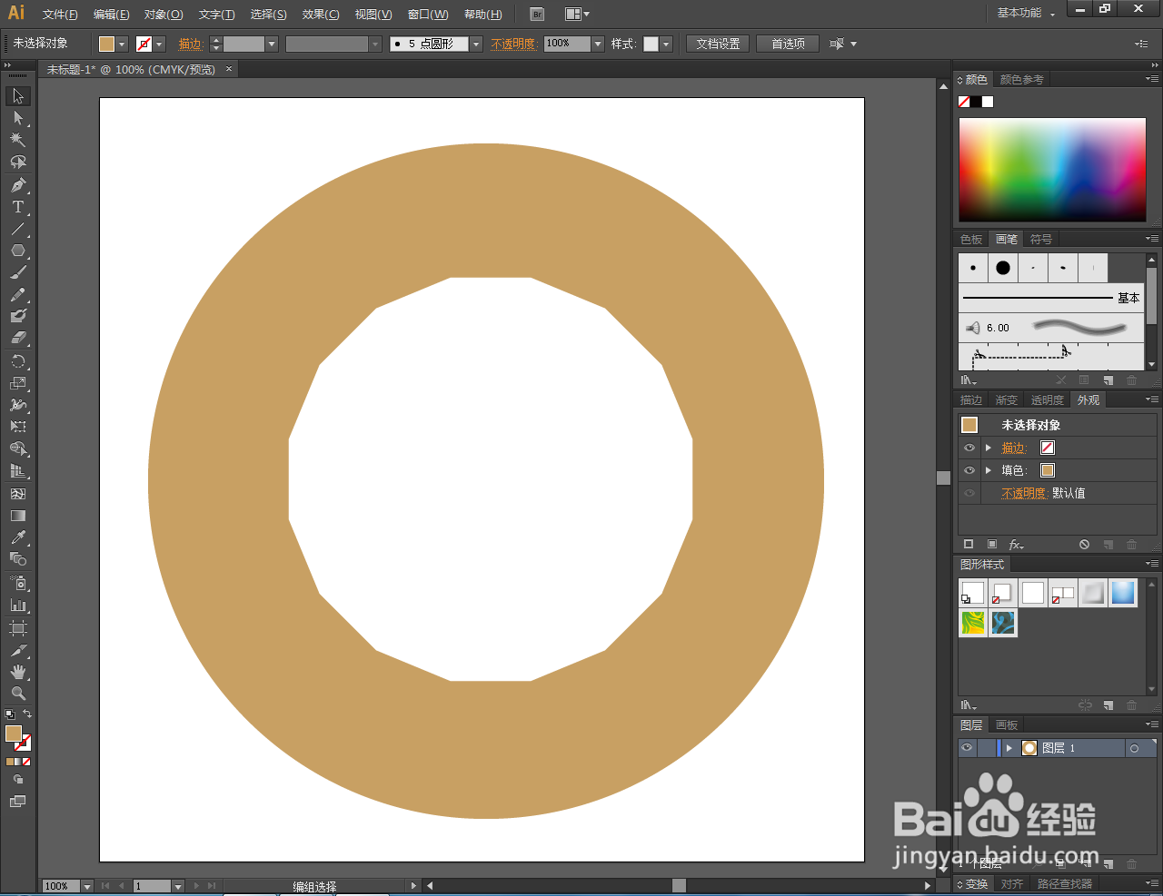Click the stroke weight input field

tap(244, 44)
